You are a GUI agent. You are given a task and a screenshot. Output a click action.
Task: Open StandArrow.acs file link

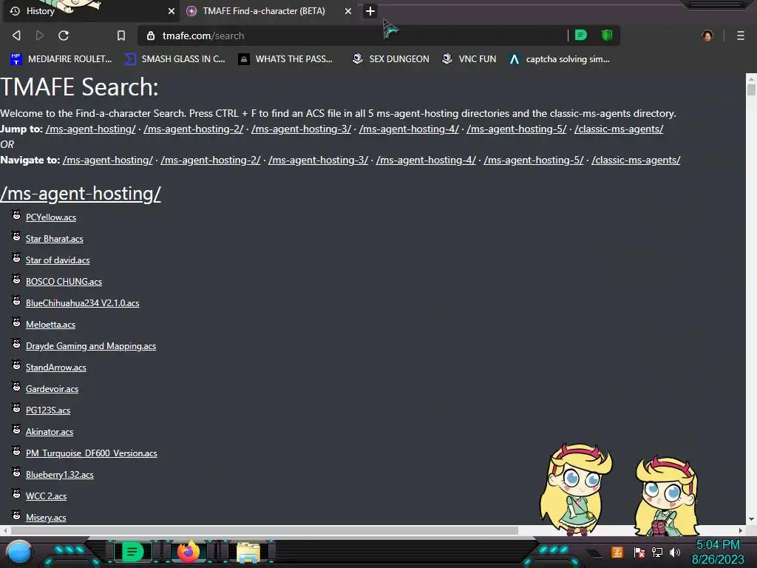[55, 368]
